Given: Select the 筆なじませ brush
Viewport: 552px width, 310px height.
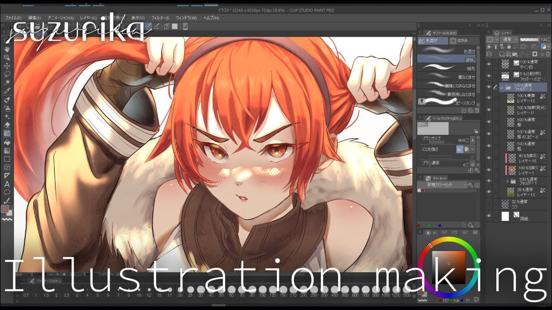Looking at the screenshot, I should (447, 76).
